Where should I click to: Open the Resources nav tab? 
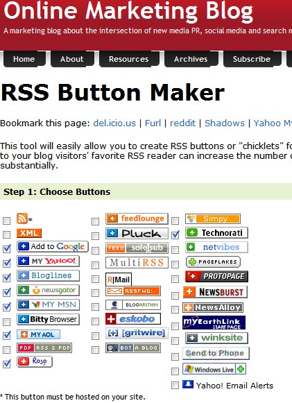(x=129, y=59)
